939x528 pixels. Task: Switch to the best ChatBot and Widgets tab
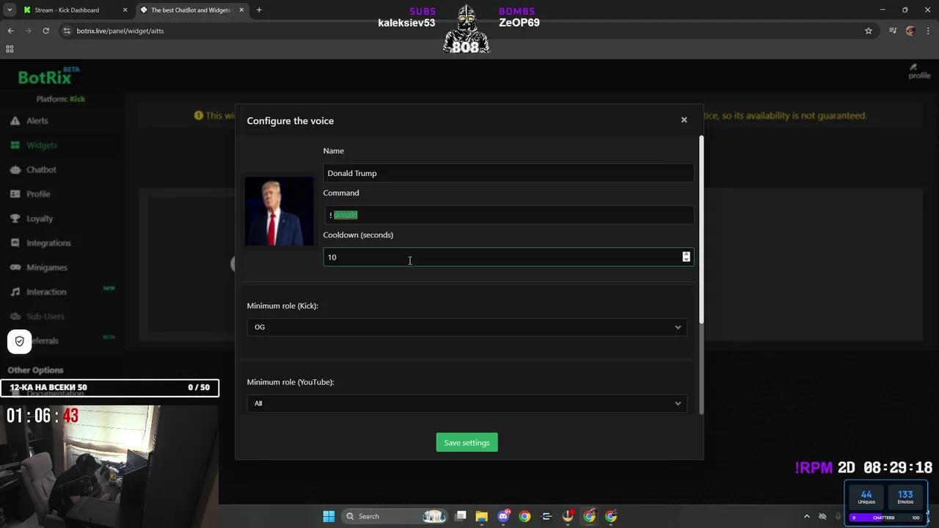(x=191, y=10)
